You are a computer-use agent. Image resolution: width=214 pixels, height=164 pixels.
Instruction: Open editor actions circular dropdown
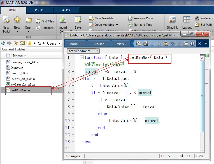coord(199,43)
